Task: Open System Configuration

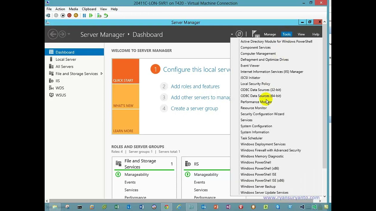Action: pyautogui.click(x=256, y=126)
